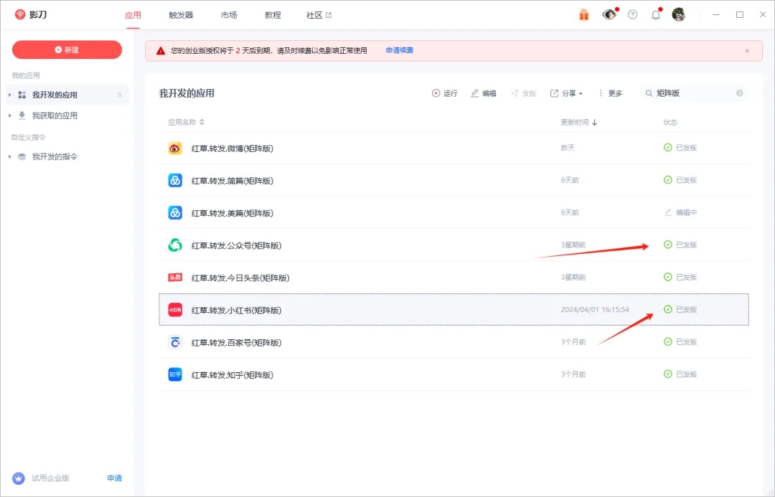
Task: Open the 分享 dropdown
Action: [566, 93]
